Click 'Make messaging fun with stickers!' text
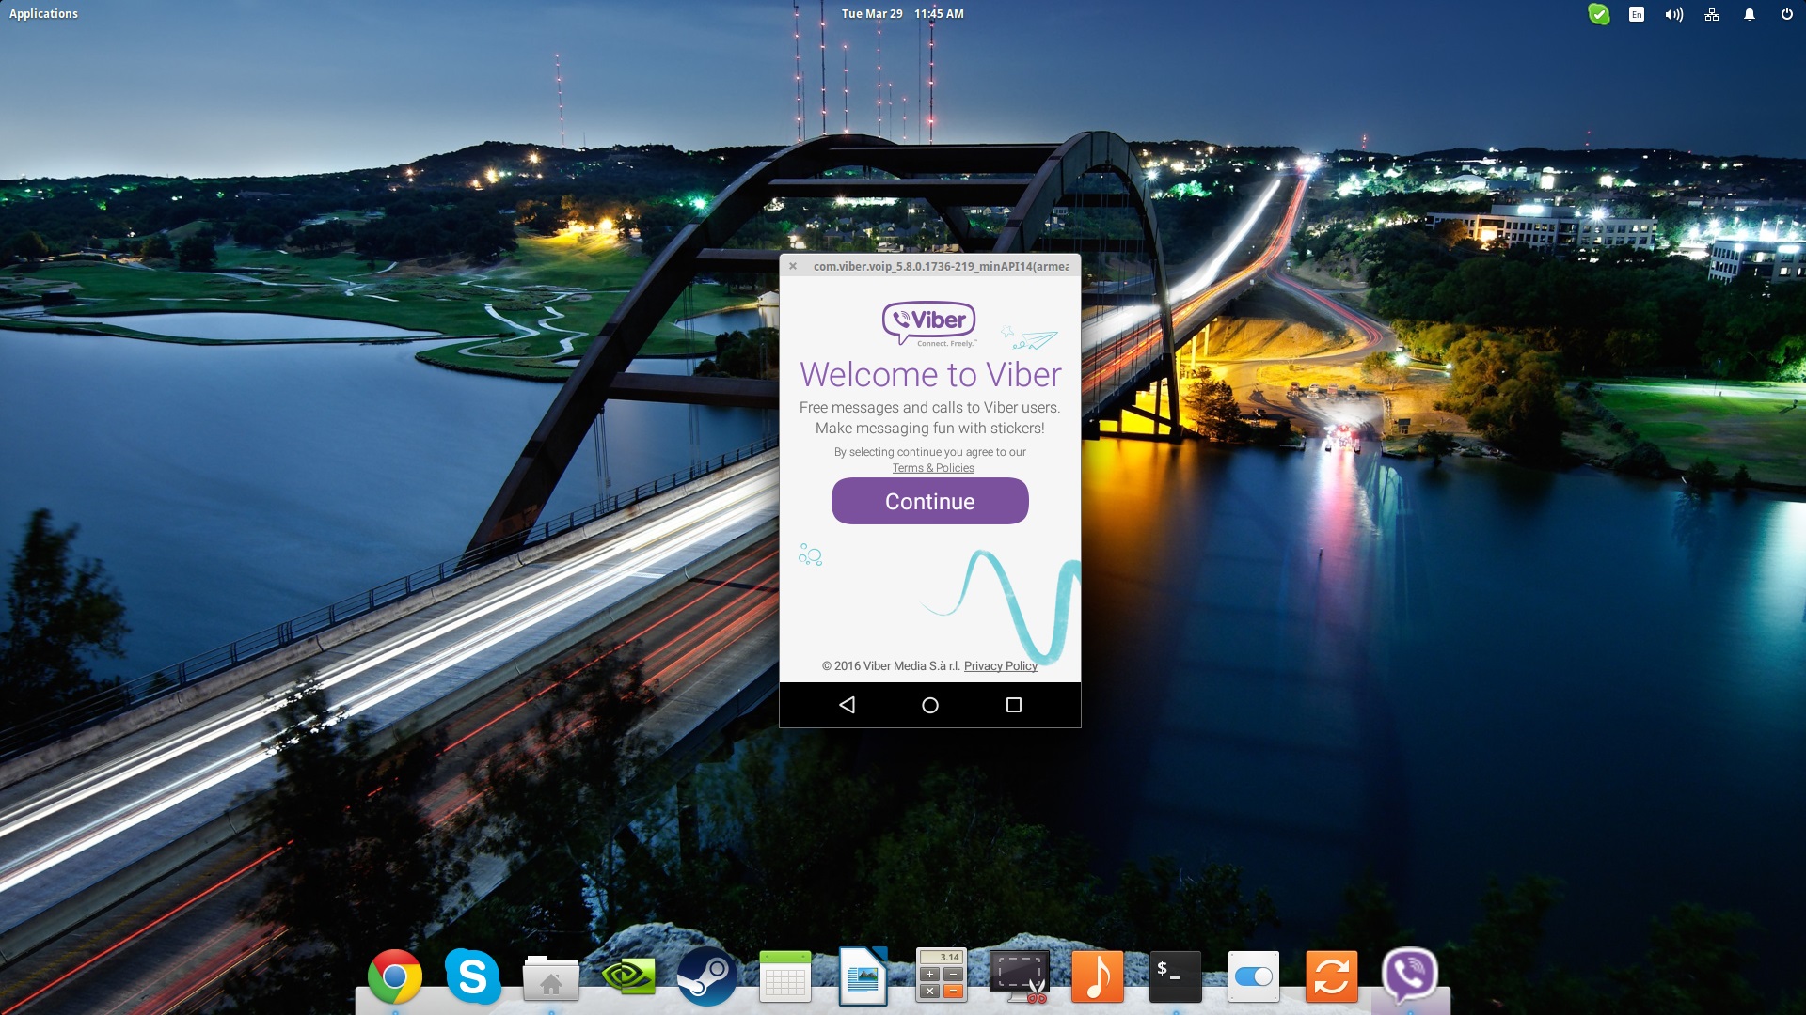This screenshot has height=1015, width=1806. tap(929, 428)
